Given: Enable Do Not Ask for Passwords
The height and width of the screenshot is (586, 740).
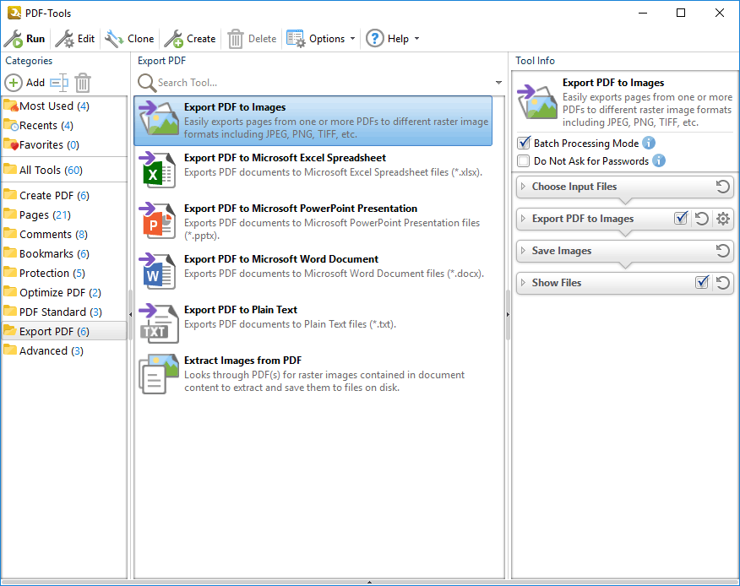Looking at the screenshot, I should click(x=524, y=160).
